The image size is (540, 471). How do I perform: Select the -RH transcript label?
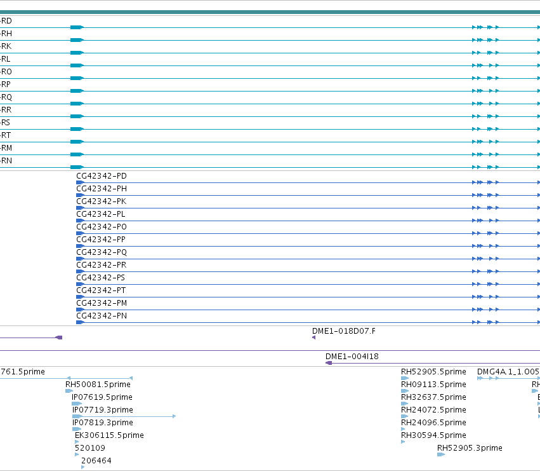tap(6, 34)
